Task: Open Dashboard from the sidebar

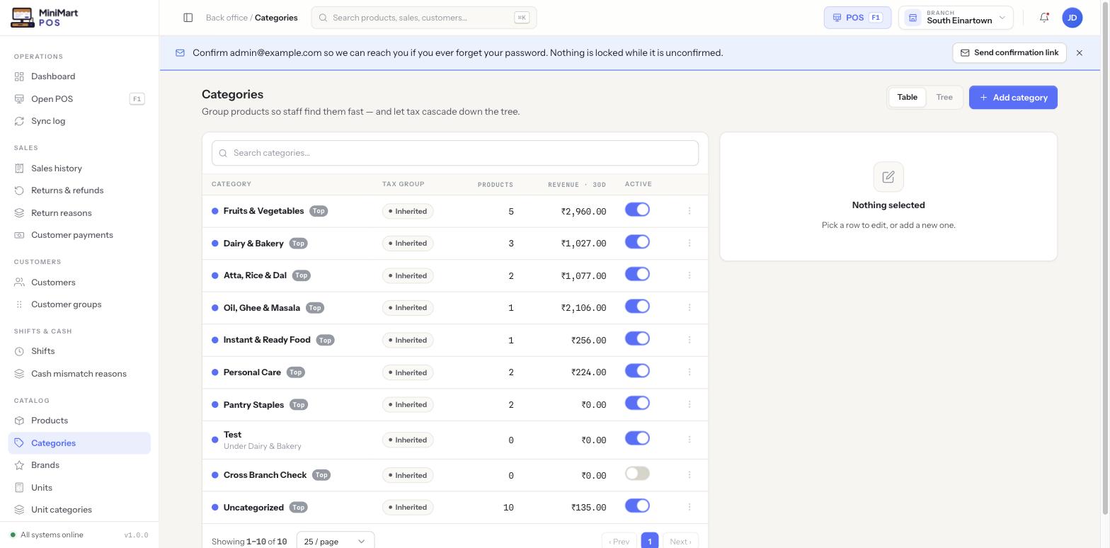Action: pyautogui.click(x=79, y=76)
